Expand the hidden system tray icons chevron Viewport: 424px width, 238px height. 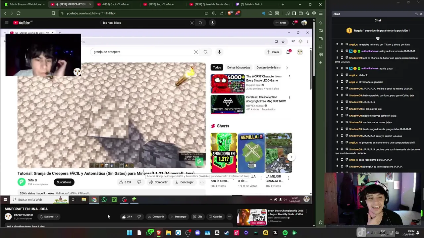[x=271, y=200]
